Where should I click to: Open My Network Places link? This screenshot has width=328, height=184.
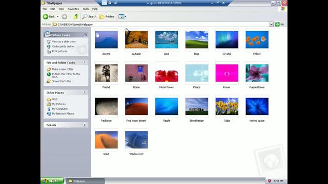point(63,113)
